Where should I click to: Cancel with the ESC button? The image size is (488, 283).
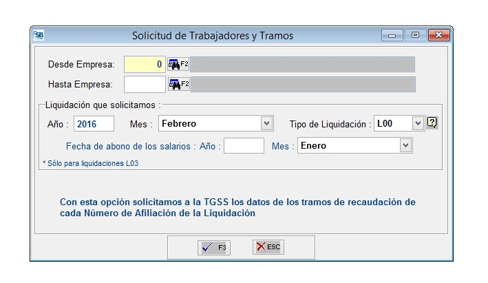click(x=268, y=247)
